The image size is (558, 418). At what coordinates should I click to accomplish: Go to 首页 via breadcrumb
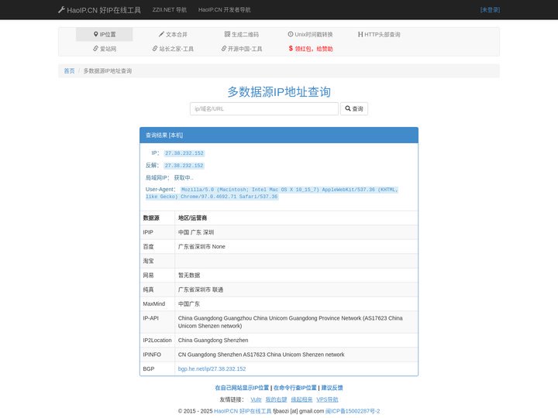pyautogui.click(x=69, y=70)
